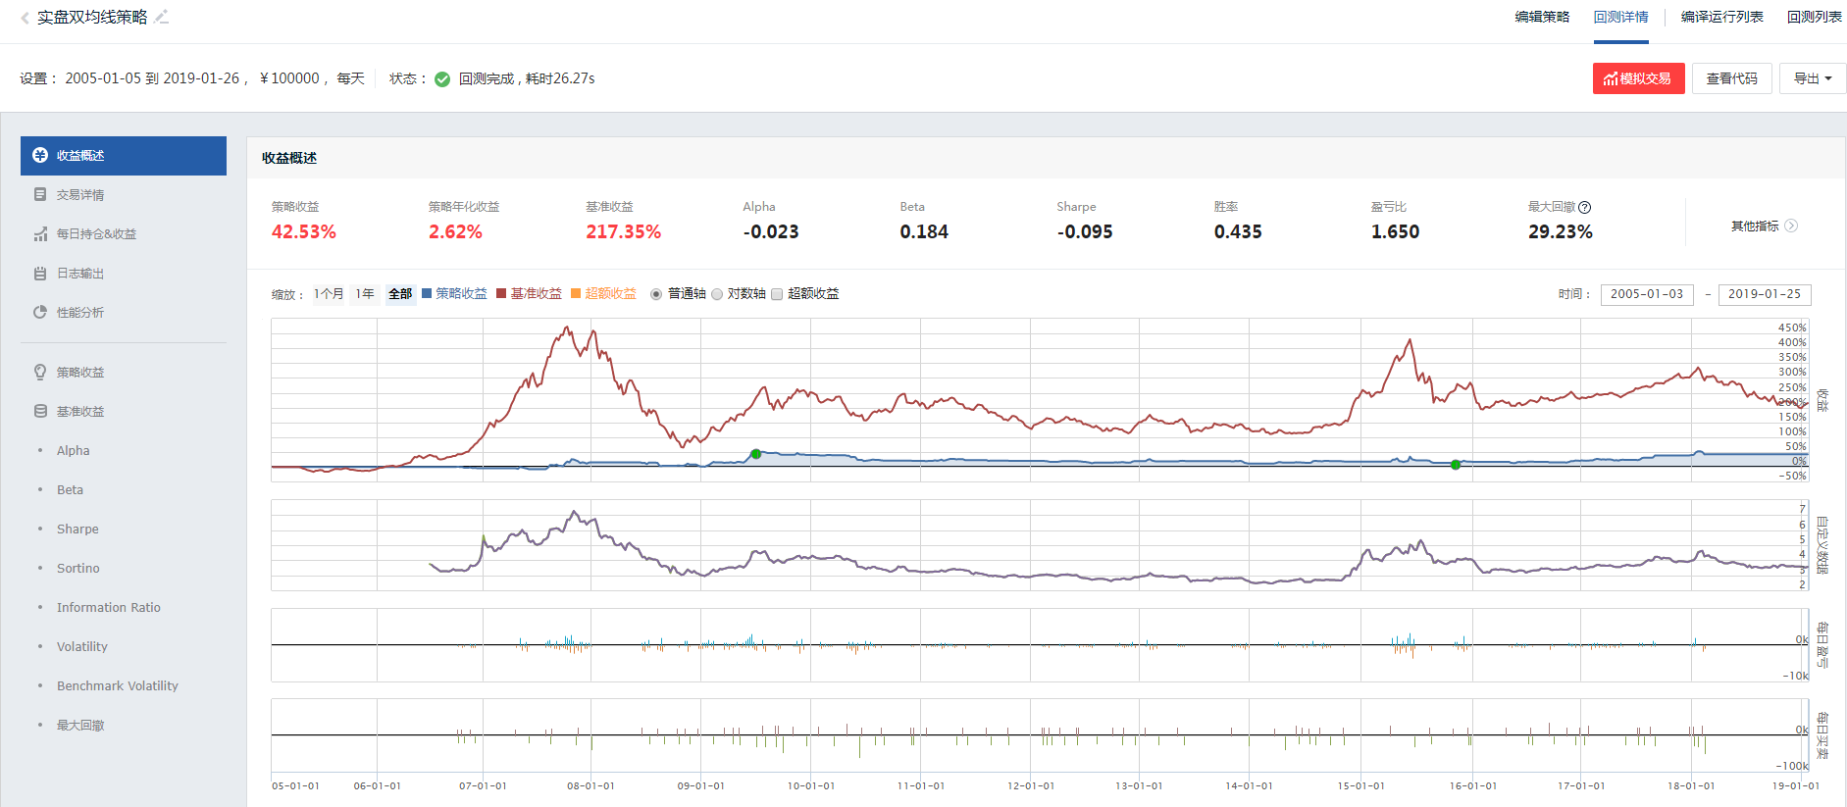Click the 基准收益 database icon
This screenshot has width=1847, height=807.
point(40,411)
